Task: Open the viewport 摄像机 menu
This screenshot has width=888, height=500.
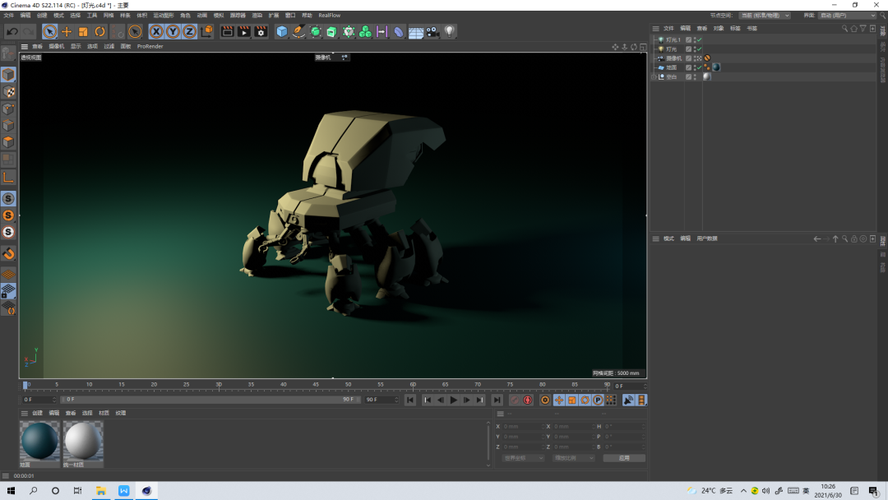Action: pos(56,46)
